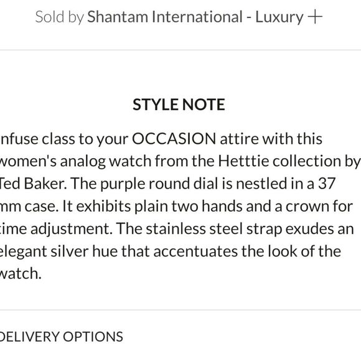Screen dimensions: 361x361
Task: Click the "time adjustment" text
Action: [x=54, y=229]
